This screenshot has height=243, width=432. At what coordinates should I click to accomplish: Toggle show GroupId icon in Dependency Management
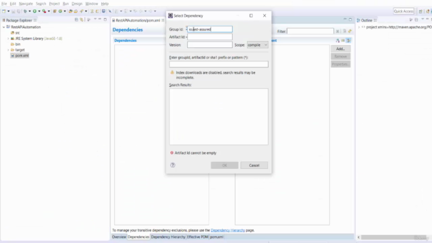tap(343, 40)
